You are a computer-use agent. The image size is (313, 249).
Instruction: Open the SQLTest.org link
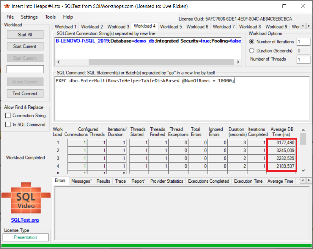click(25, 220)
